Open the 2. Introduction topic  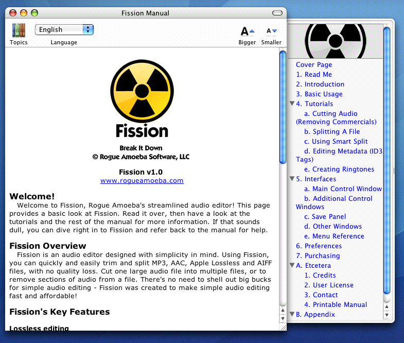[320, 84]
